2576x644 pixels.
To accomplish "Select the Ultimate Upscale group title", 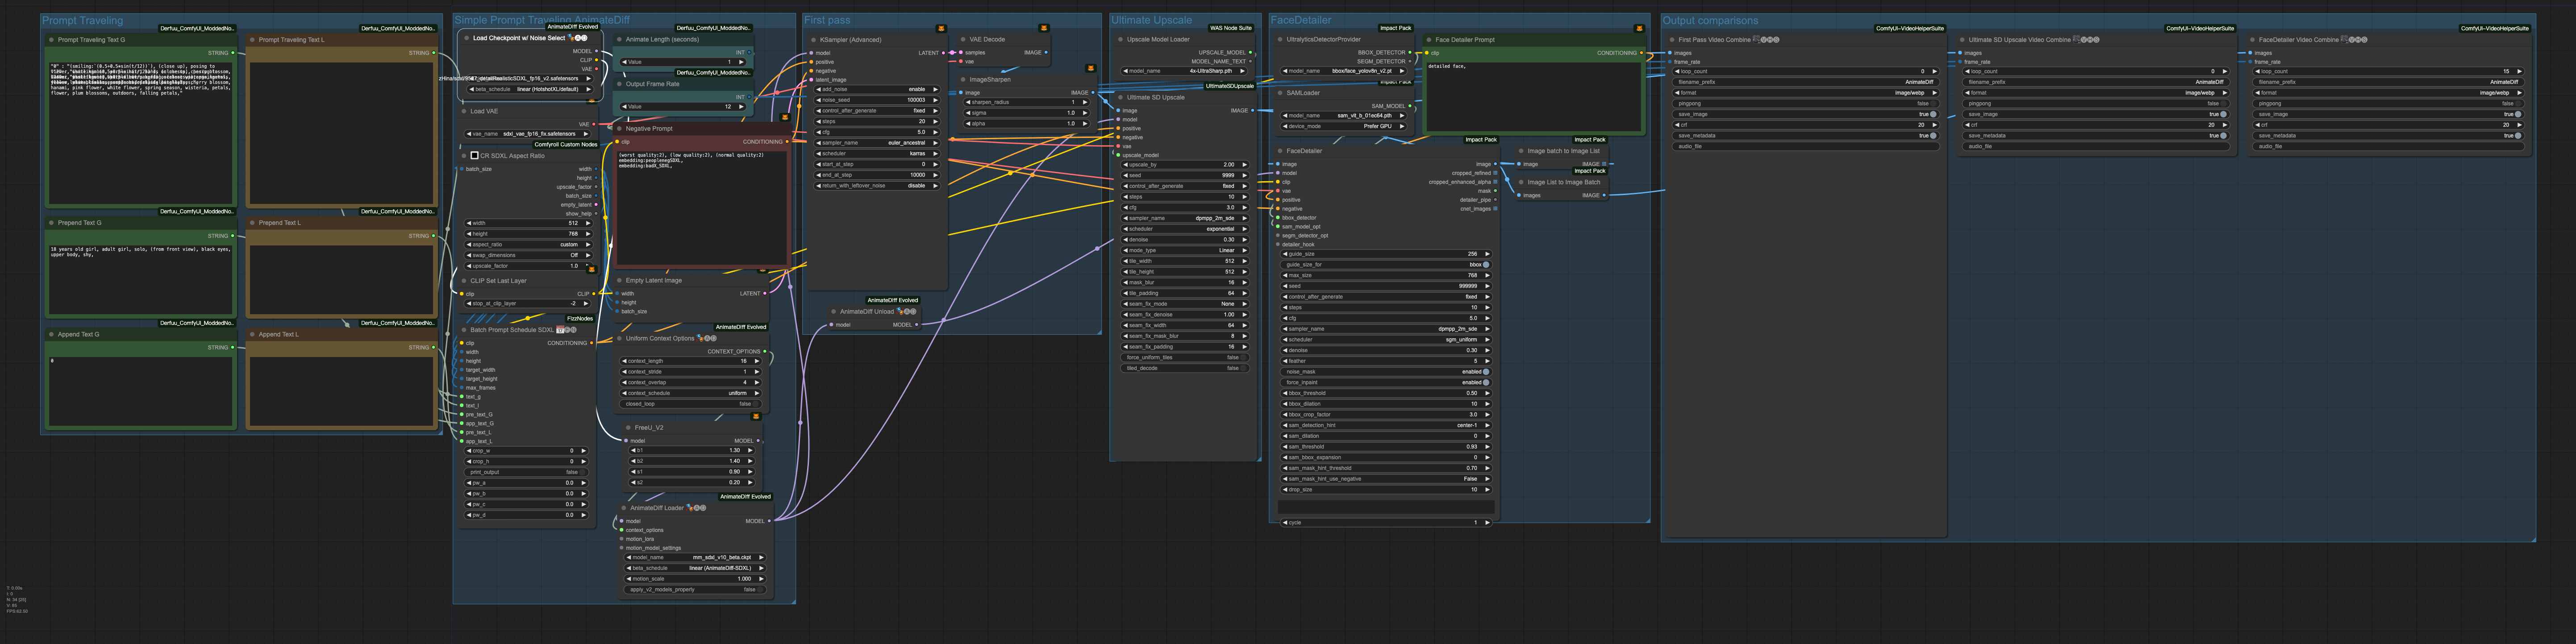I will tap(1151, 20).
